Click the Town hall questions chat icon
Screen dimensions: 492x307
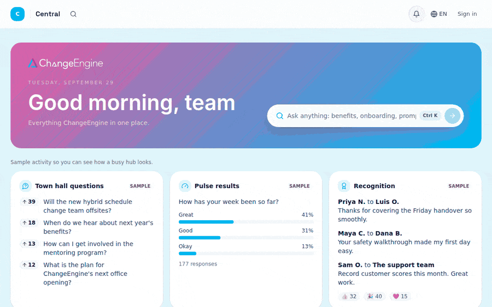tap(25, 186)
